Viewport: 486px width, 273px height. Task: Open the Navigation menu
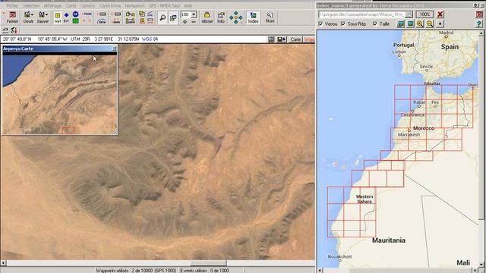134,5
